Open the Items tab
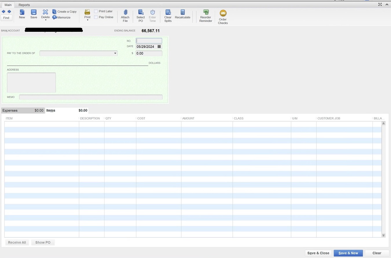Image resolution: width=391 pixels, height=258 pixels. point(67,110)
